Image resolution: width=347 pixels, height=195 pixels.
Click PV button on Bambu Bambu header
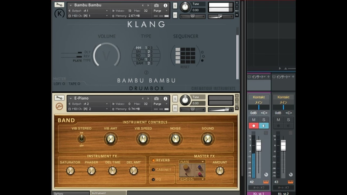pyautogui.click(x=237, y=15)
